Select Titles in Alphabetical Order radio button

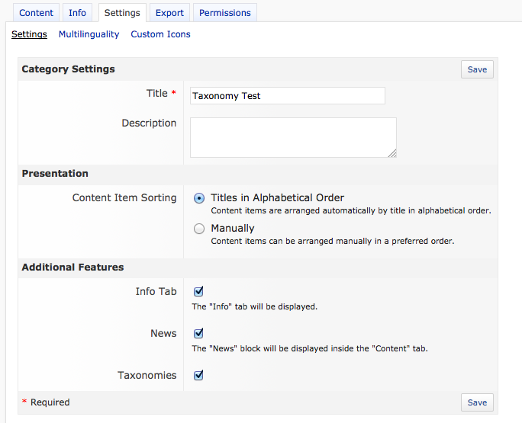pos(199,198)
